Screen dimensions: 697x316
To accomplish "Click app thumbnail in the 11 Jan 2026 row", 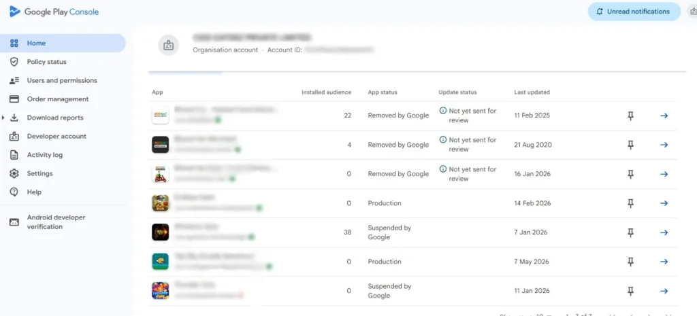I will coord(160,291).
